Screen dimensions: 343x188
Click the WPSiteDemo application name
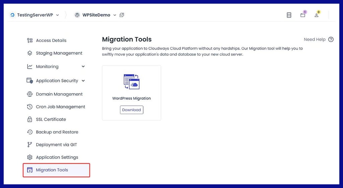[x=96, y=15]
